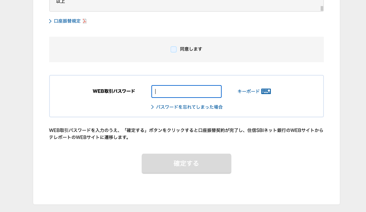Focus the WEB取引パスワード input field
Viewport: 366px width, 212px height.
pyautogui.click(x=187, y=91)
